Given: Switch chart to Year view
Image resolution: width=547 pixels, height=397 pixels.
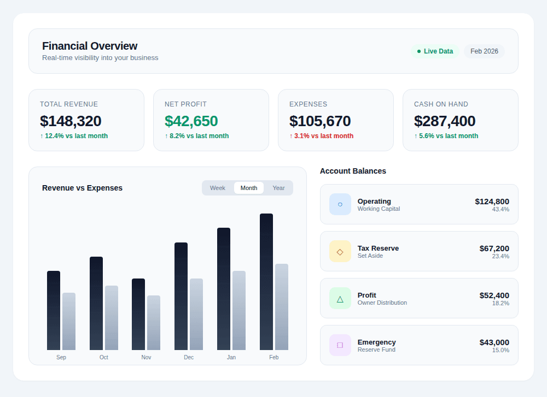Looking at the screenshot, I should pyautogui.click(x=278, y=188).
